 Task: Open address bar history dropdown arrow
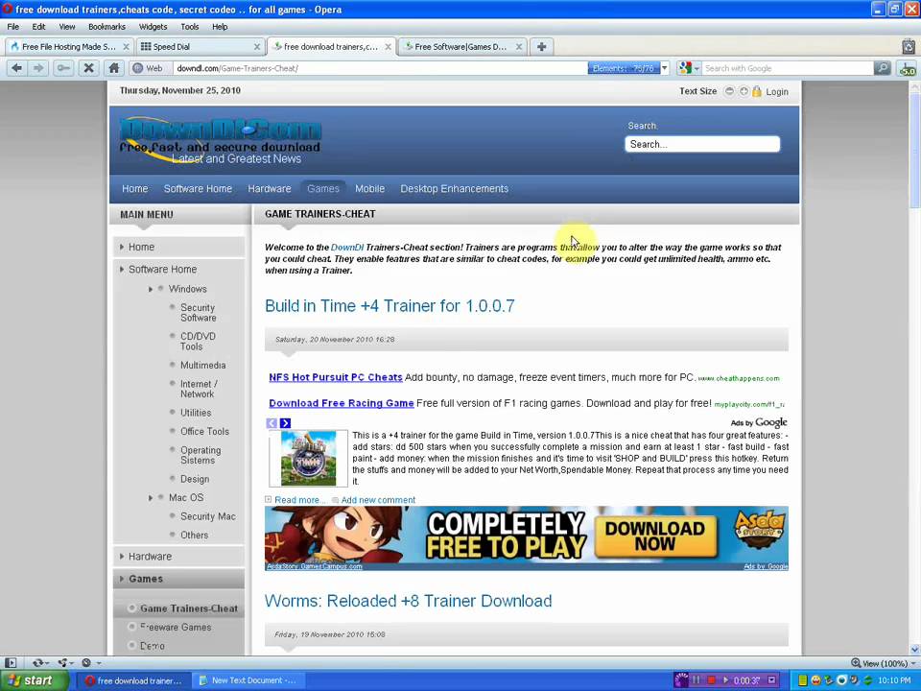coord(665,68)
